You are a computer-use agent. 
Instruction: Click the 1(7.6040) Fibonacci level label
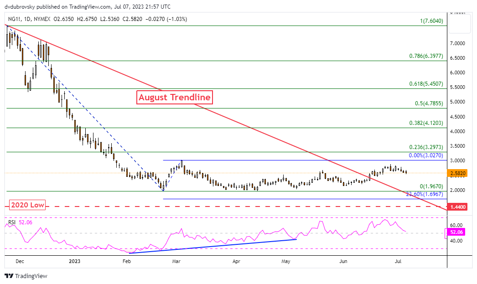pyautogui.click(x=431, y=21)
